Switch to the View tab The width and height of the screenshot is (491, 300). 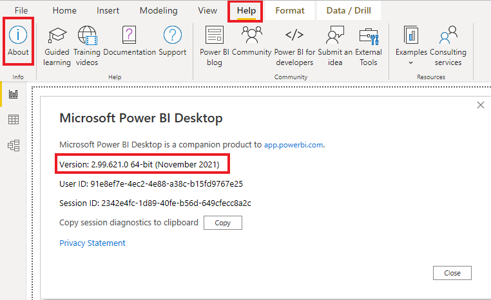coord(207,11)
